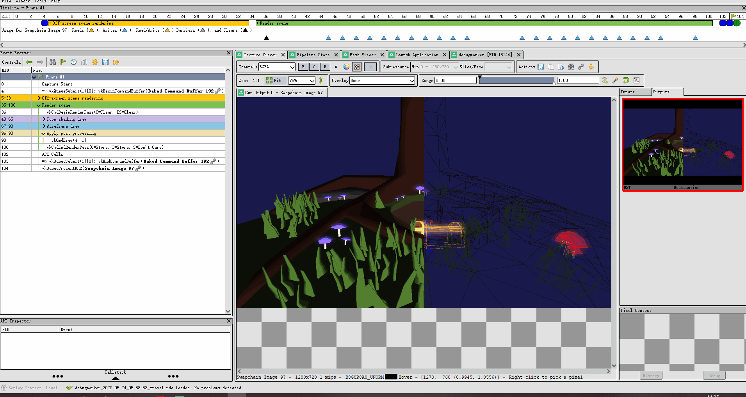The height and width of the screenshot is (397, 746).
Task: Auto-fit the range with the magic wand icon
Action: tap(615, 80)
